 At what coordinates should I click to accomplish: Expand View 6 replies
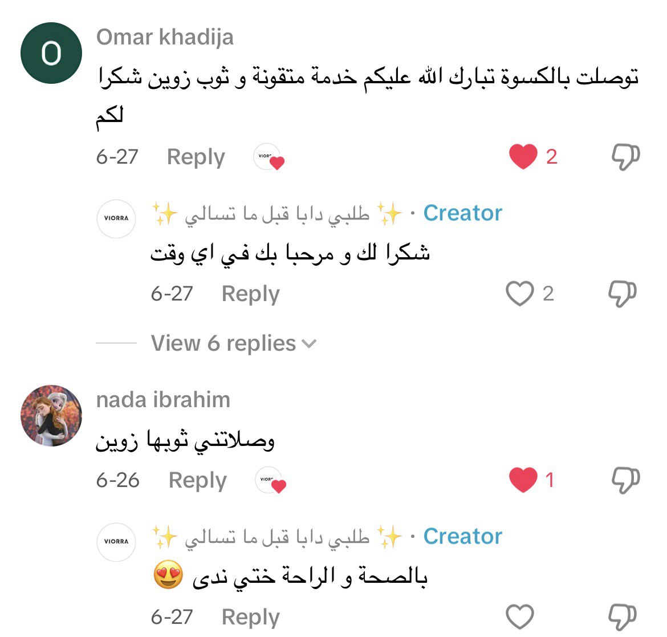coord(223,343)
